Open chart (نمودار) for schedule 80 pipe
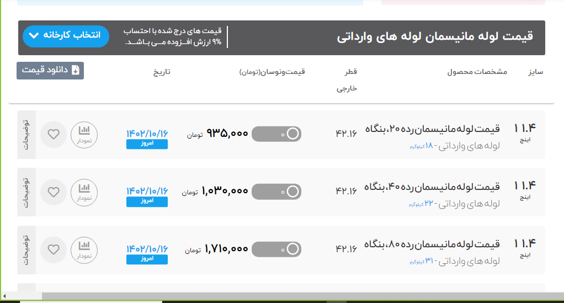 pos(84,249)
